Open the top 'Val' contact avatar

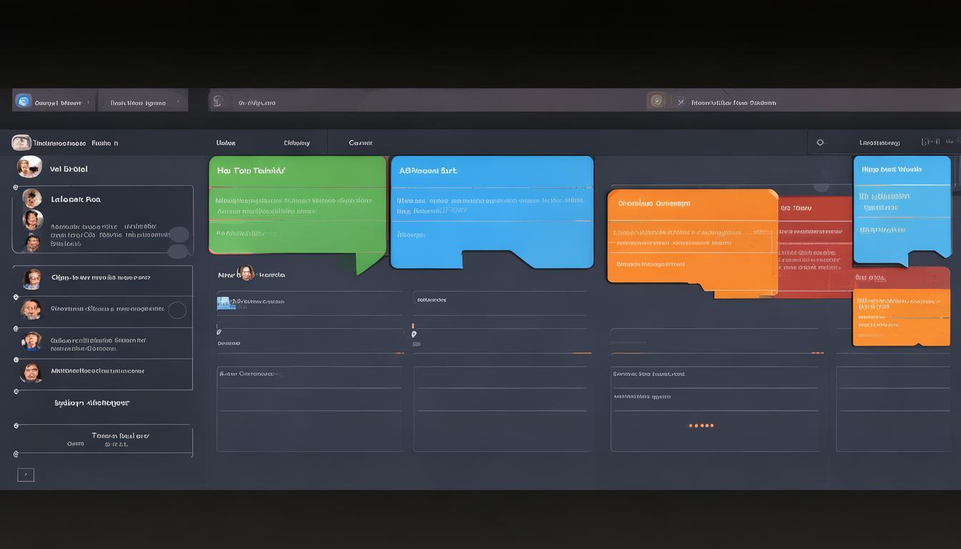coord(29,167)
